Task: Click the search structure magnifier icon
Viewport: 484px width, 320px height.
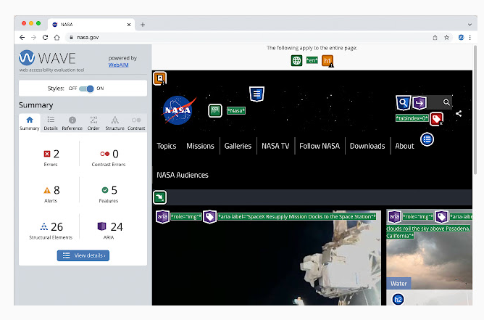Action: 403,102
